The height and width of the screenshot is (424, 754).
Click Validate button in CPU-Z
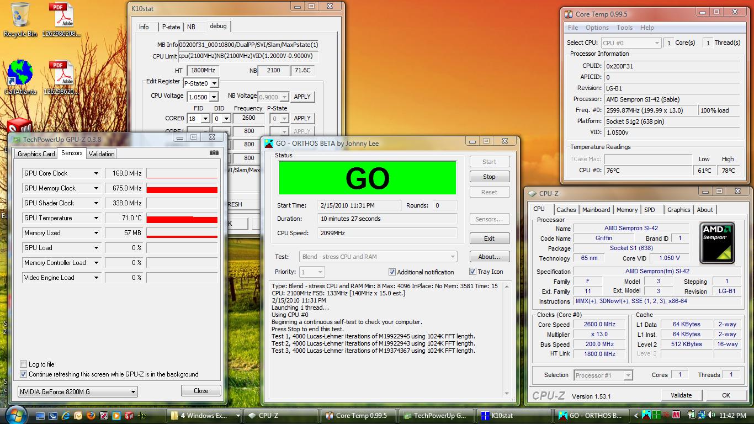(681, 395)
